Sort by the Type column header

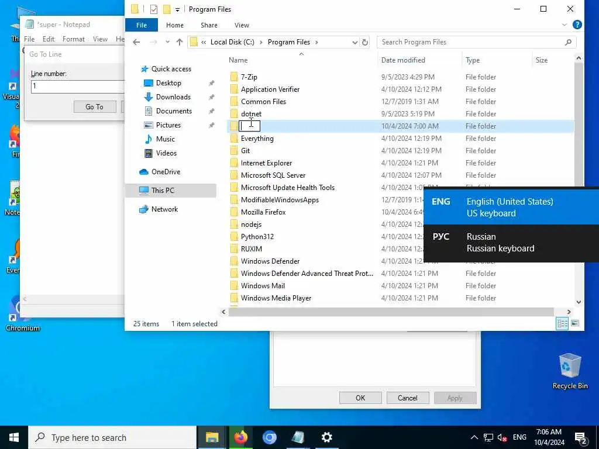point(473,60)
